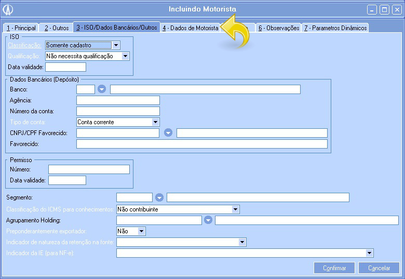Click the application logo in title bar

point(8,9)
